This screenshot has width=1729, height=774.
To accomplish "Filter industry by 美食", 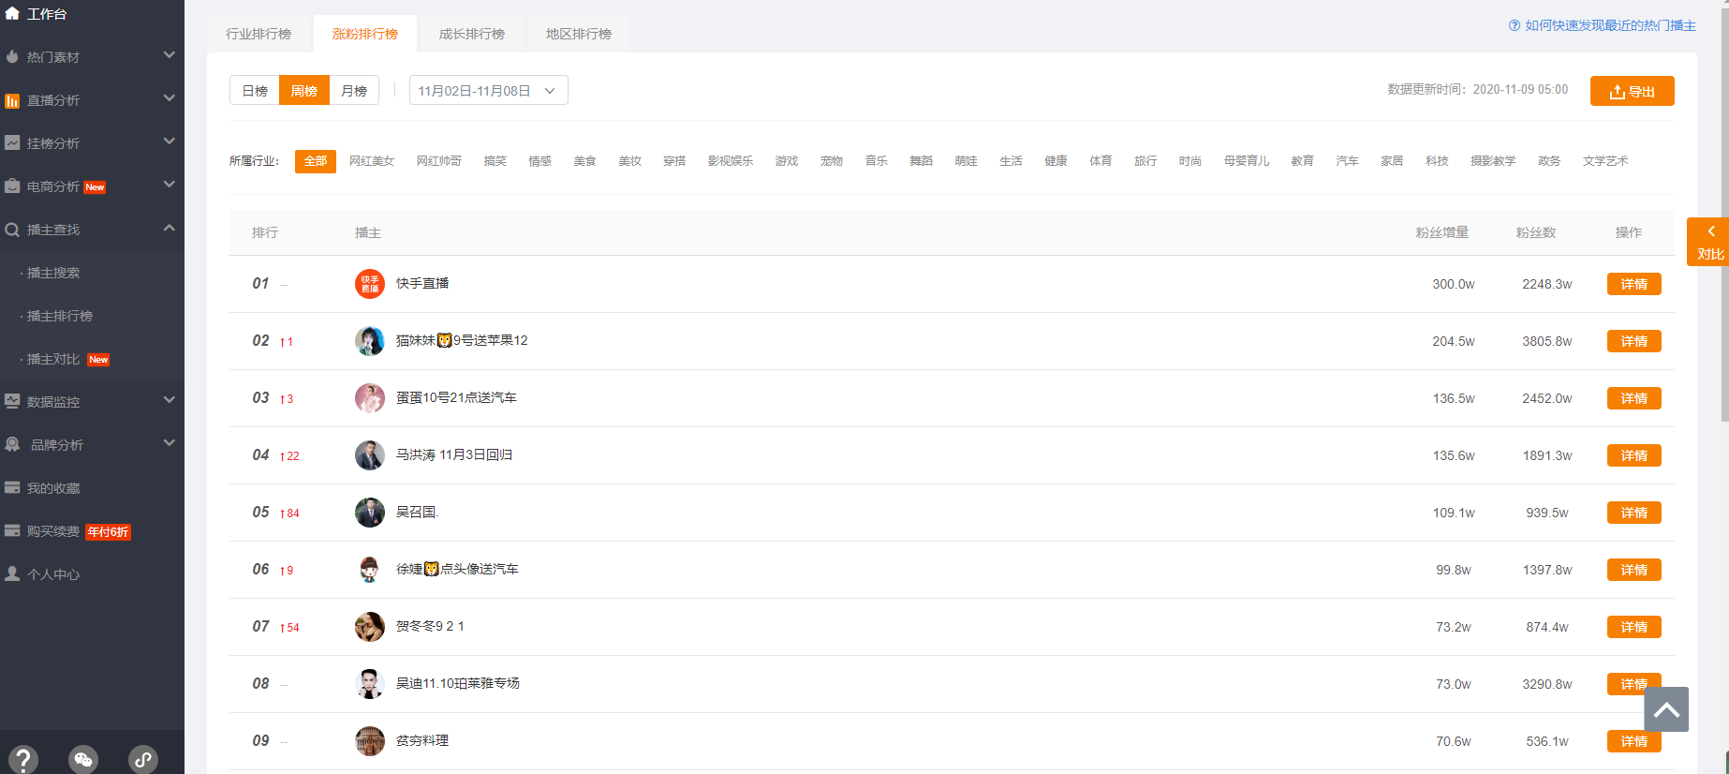I will pos(584,161).
